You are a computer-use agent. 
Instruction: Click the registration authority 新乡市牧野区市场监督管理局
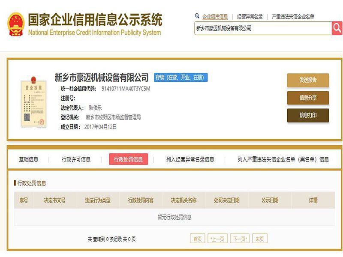(113, 117)
